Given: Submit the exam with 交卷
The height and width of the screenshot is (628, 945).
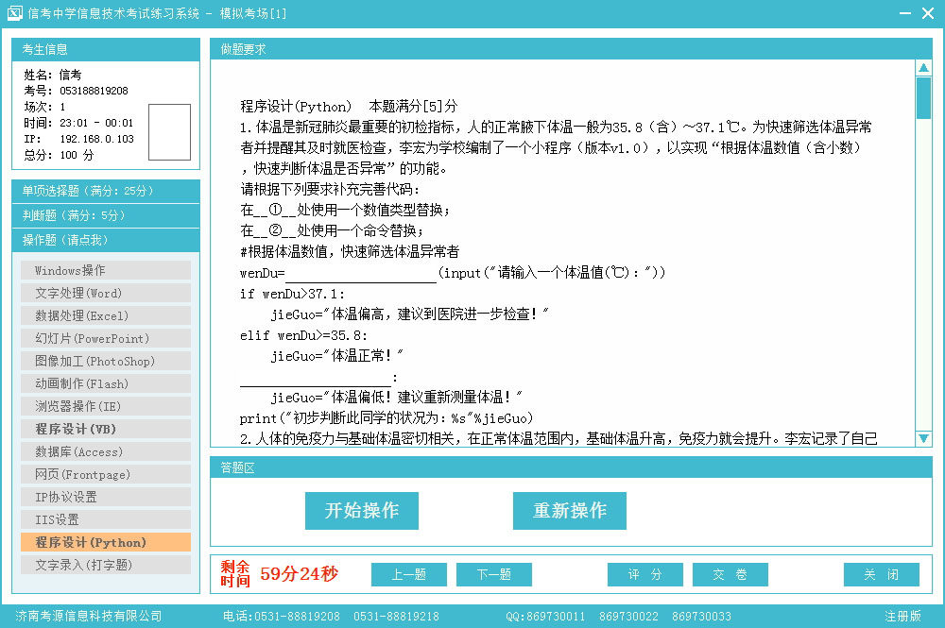Looking at the screenshot, I should [x=730, y=574].
